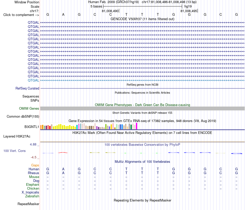Click the 100 vertebrates Basewise Conservation by PhyloP title
The image size is (245, 210).
click(x=142, y=144)
